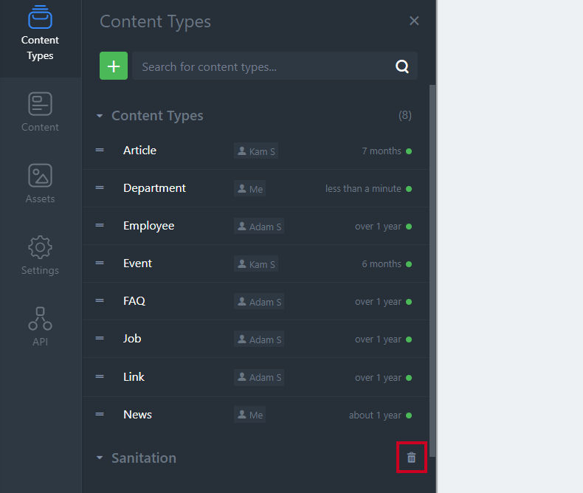583x493 pixels.
Task: Click the drag handle of FAQ row
Action: (100, 300)
